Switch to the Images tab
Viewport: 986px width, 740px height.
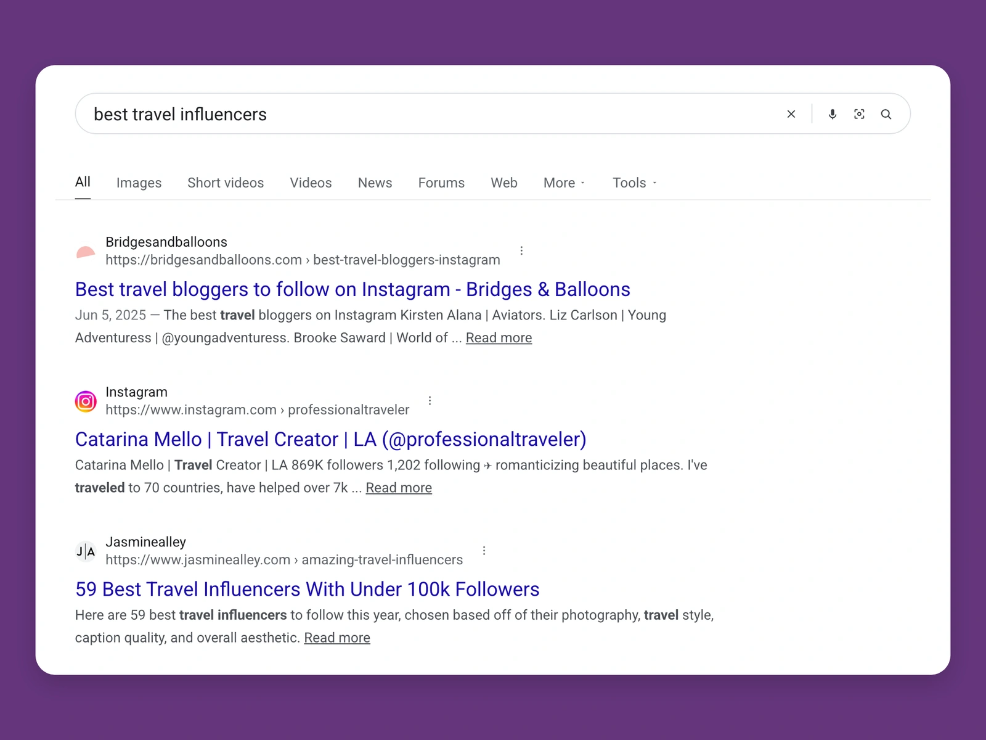139,183
